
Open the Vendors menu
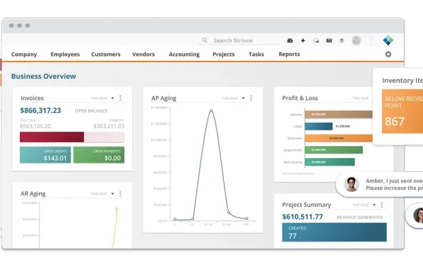tap(144, 54)
